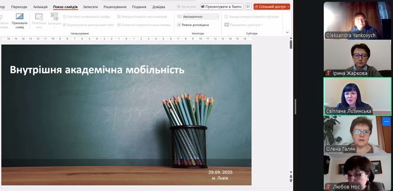Click the Презентувати в Teams button
This screenshot has height=191, width=393.
[x=221, y=7]
